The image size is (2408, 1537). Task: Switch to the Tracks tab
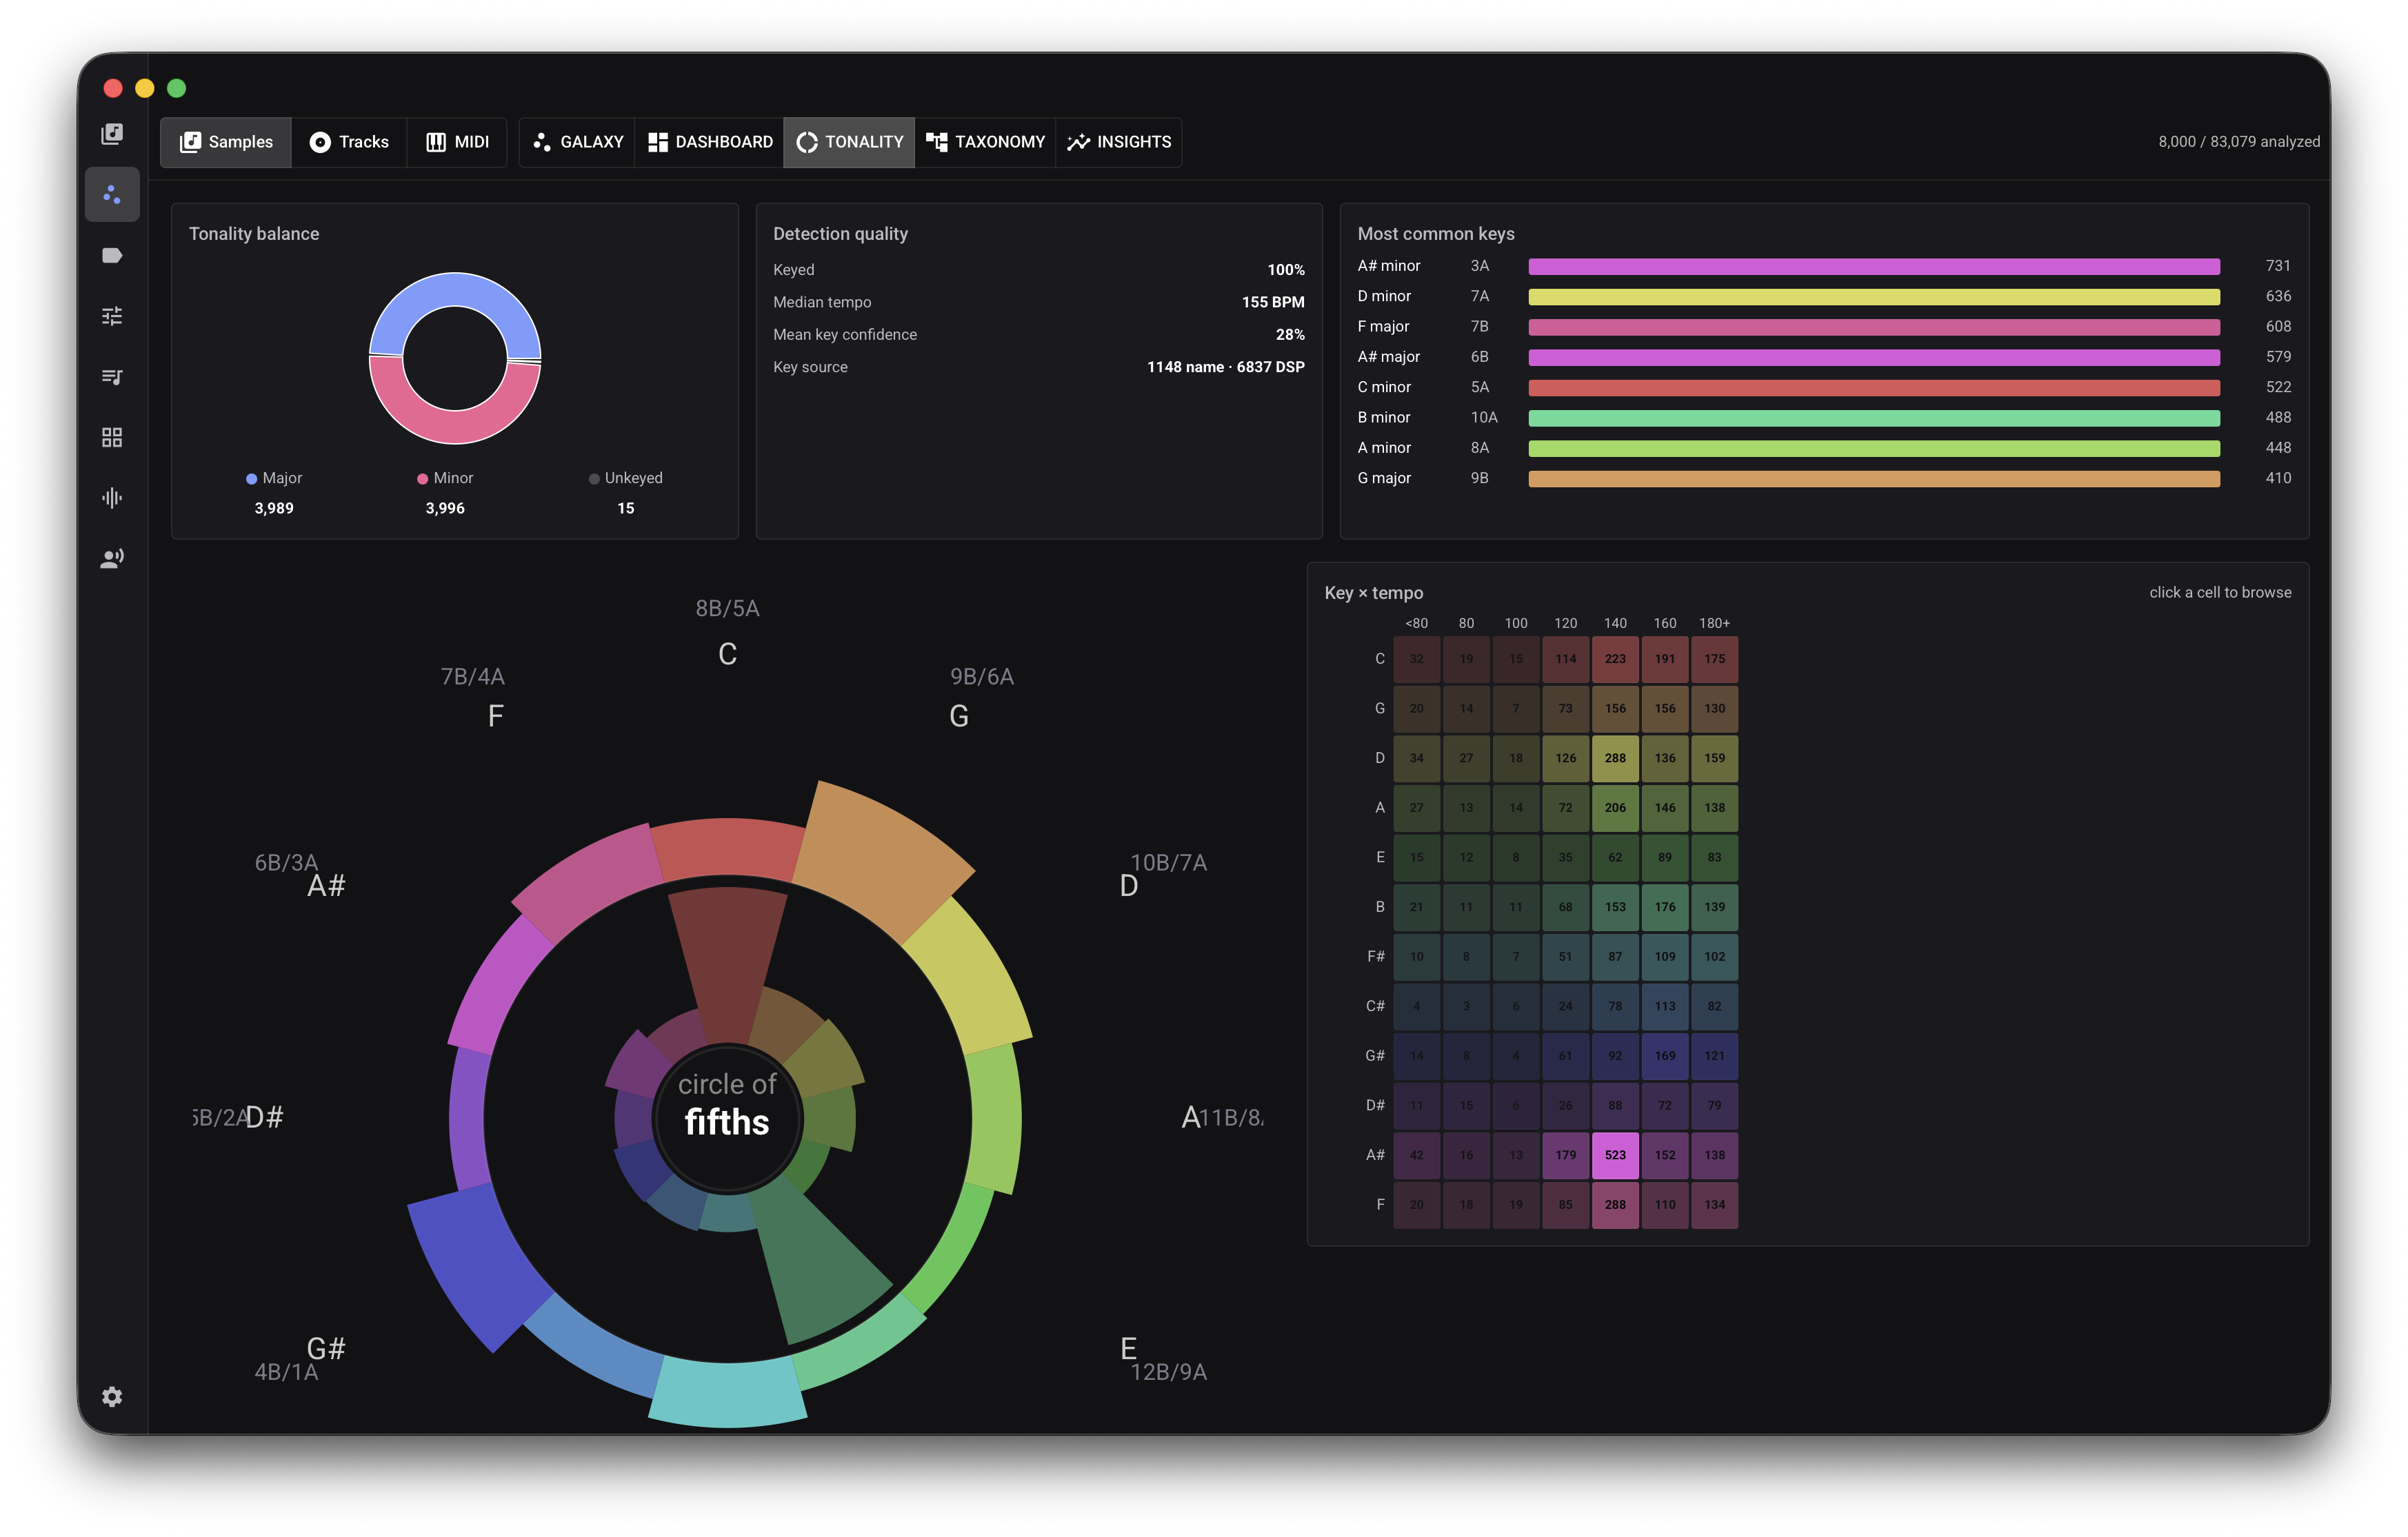[x=349, y=142]
